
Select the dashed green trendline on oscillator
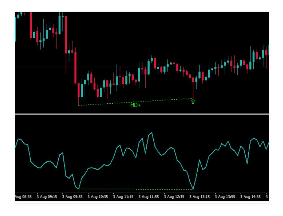(x=136, y=189)
